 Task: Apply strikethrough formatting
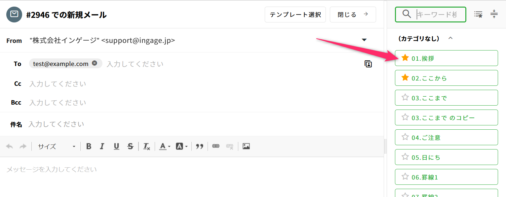click(x=130, y=146)
